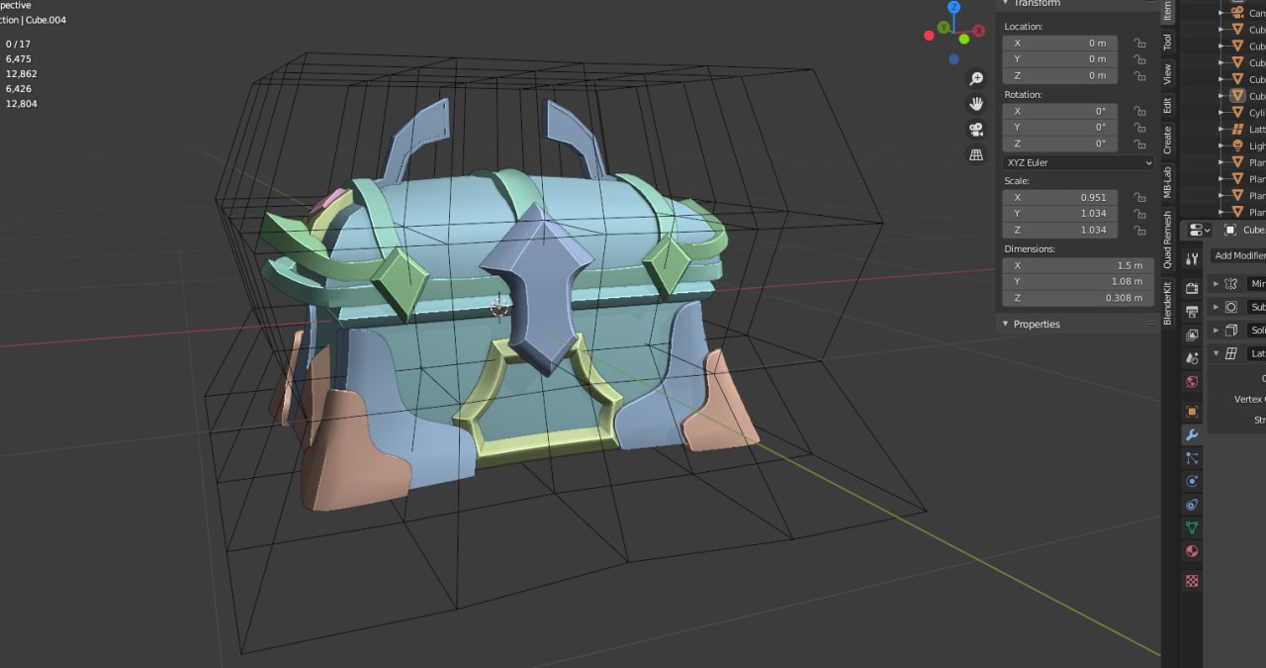Select the Light object in outliner
The height and width of the screenshot is (668, 1266).
tap(1248, 145)
